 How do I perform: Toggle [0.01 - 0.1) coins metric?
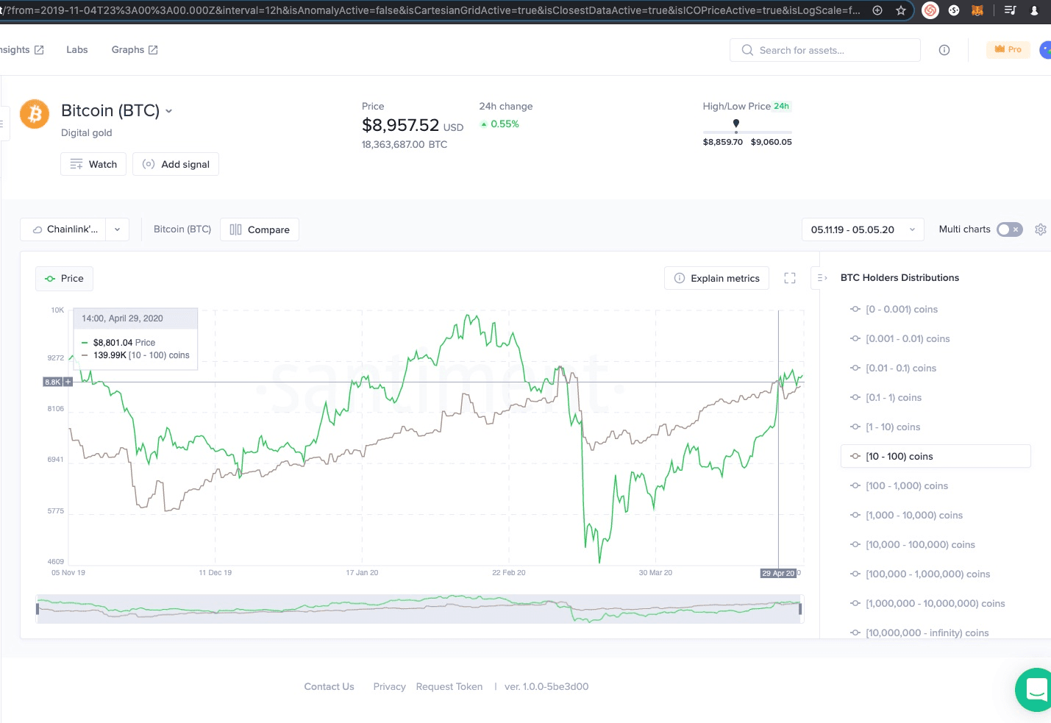(893, 368)
